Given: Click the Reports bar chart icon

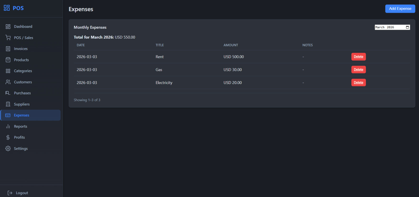Looking at the screenshot, I should (x=8, y=126).
